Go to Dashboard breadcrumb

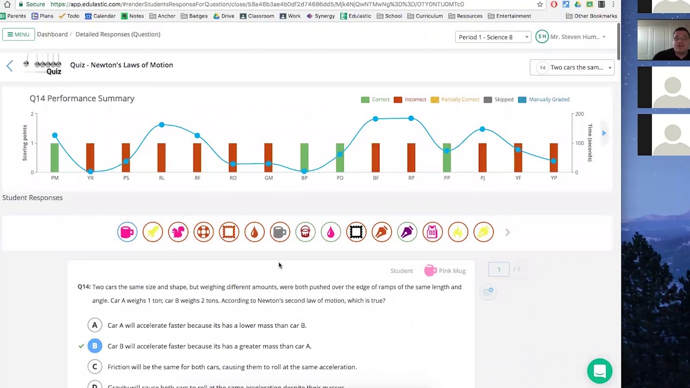point(52,34)
